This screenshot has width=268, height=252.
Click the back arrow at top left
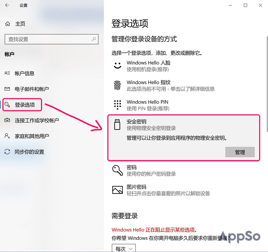(x=7, y=5)
